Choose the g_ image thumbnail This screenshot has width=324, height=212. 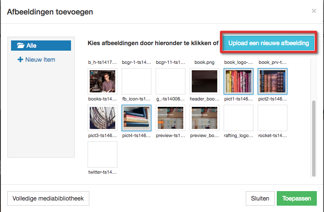(x=170, y=81)
